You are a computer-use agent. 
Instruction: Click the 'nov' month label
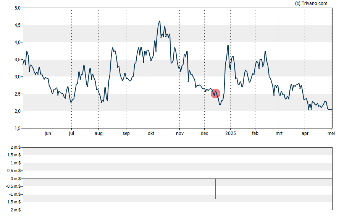point(180,133)
